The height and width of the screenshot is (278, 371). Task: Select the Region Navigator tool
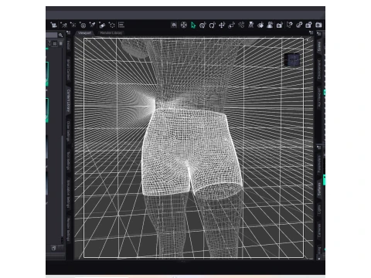pos(270,25)
